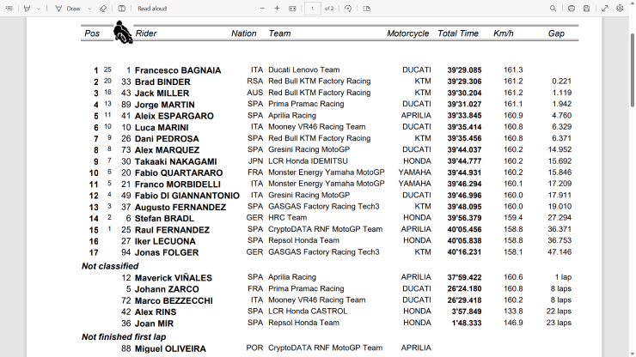Image resolution: width=636 pixels, height=357 pixels.
Task: Click rider name 'Franco MORBIDELLI'
Action: point(178,185)
